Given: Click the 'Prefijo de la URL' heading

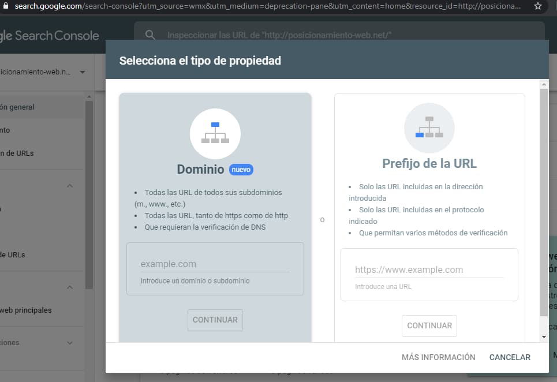Looking at the screenshot, I should (x=429, y=163).
